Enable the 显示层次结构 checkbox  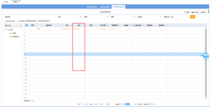(x=5, y=21)
